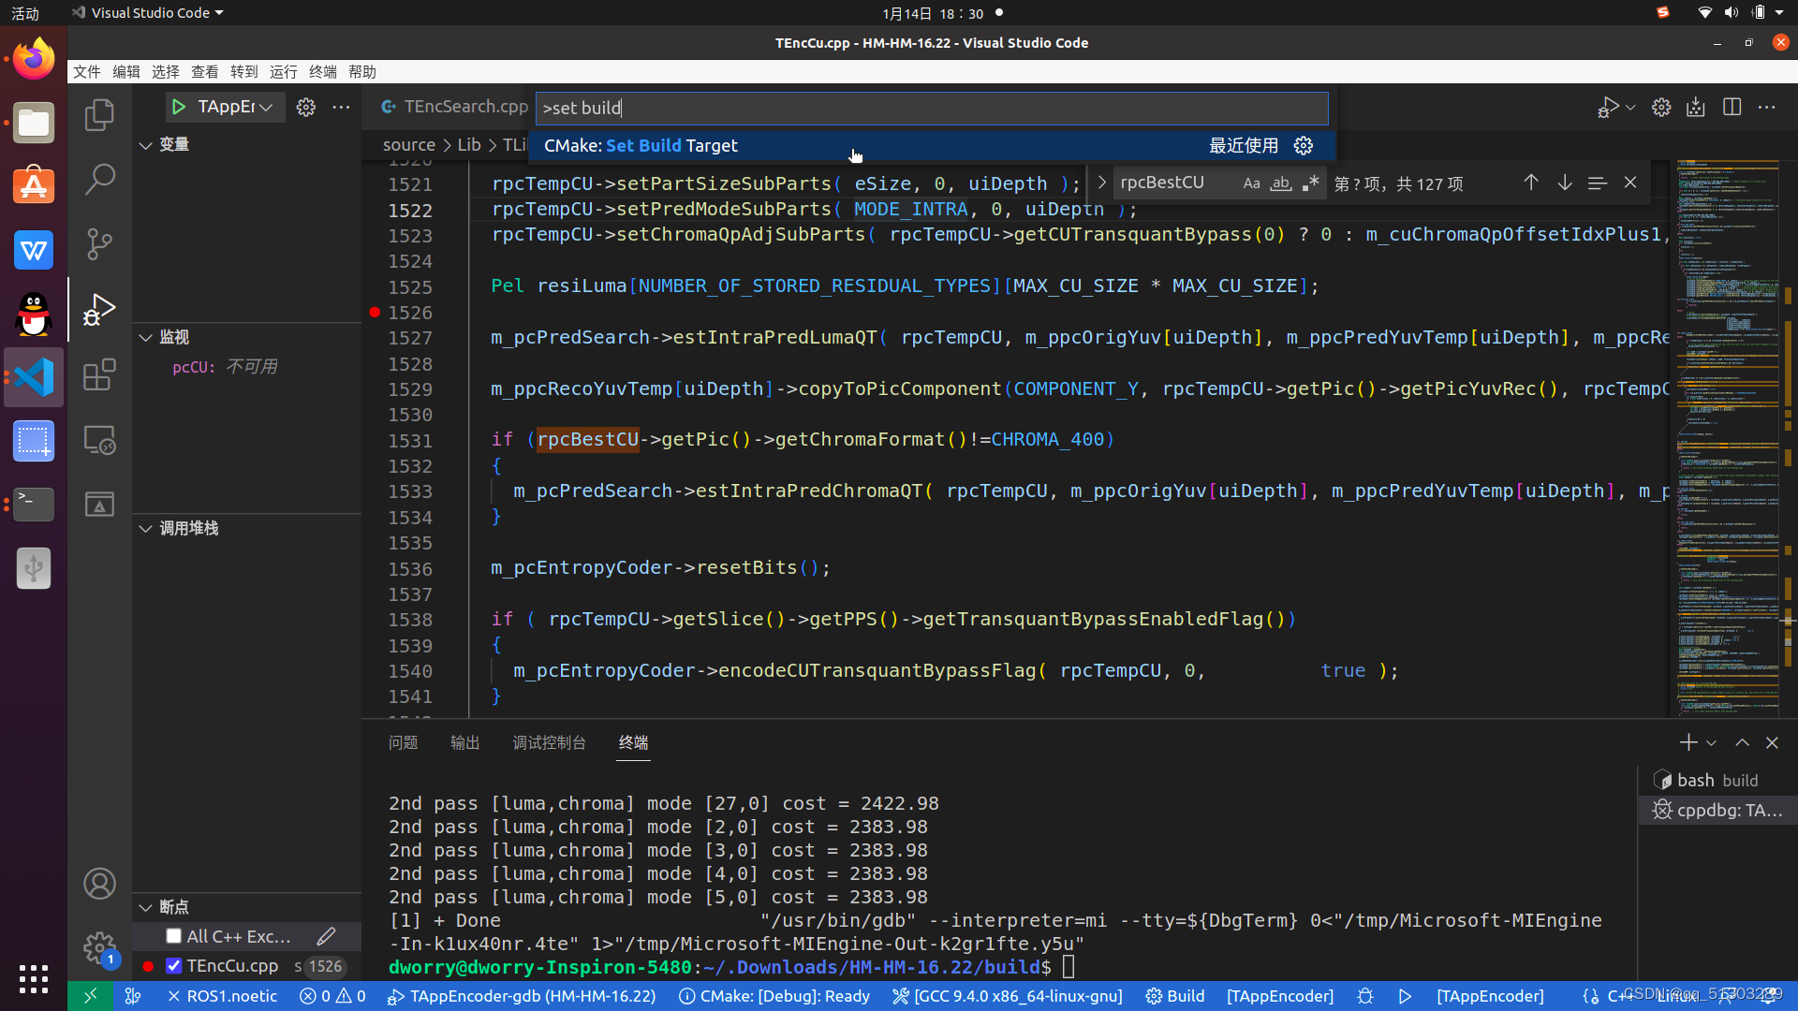Collapse the 调用堆栈 call stack section
Image resolution: width=1798 pixels, height=1011 pixels.
tap(146, 529)
